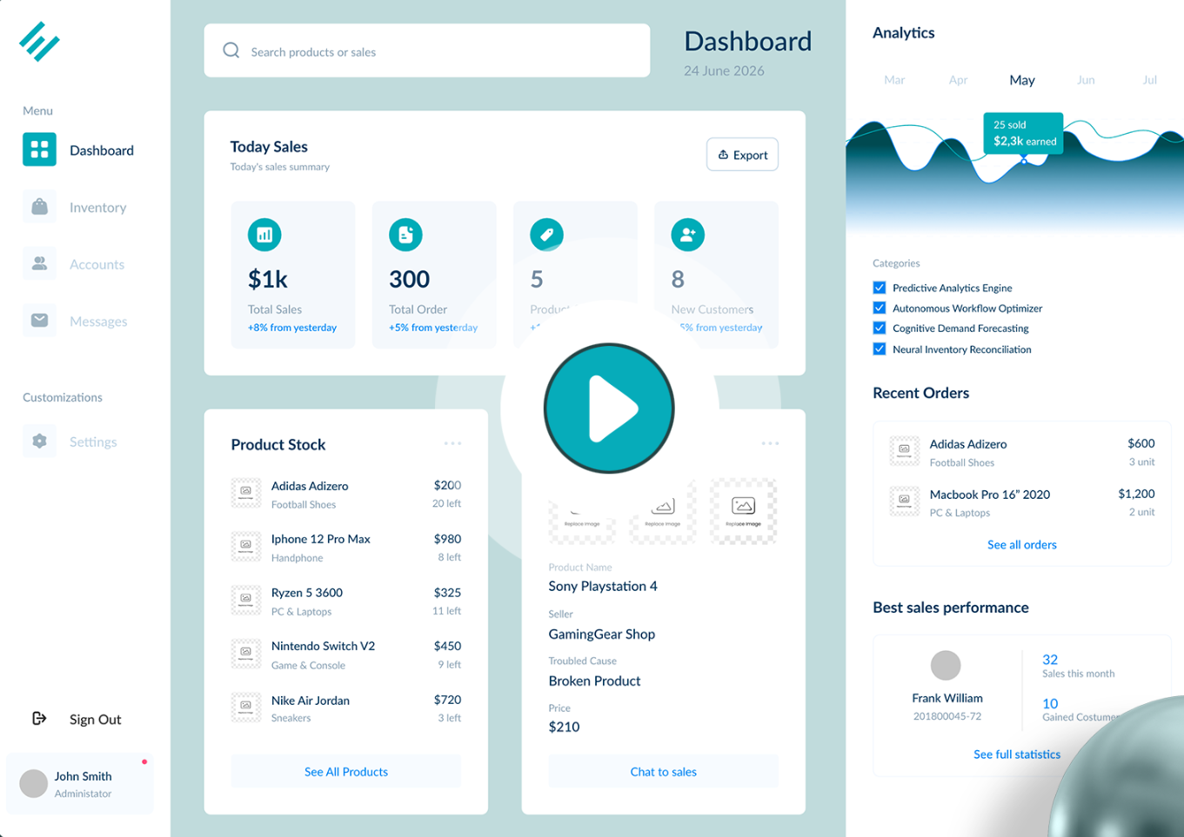Select the Dashboard grid icon in sidebar
Screen dimensions: 1184x837
38,149
